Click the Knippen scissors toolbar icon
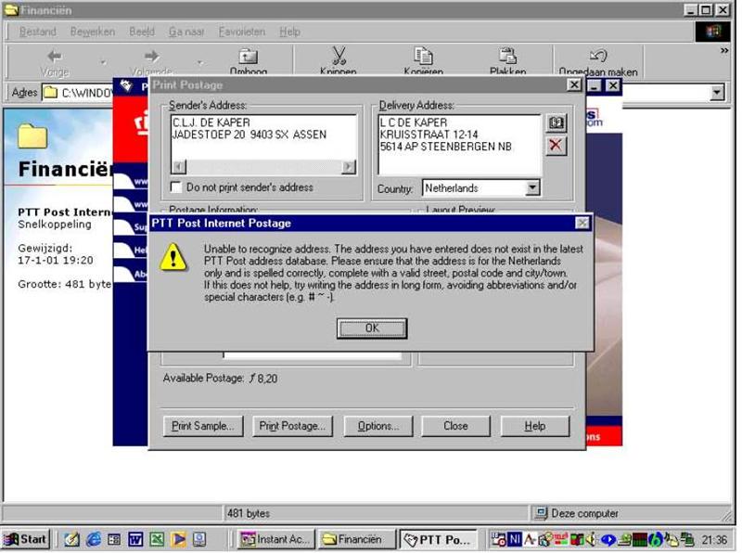 [x=339, y=56]
